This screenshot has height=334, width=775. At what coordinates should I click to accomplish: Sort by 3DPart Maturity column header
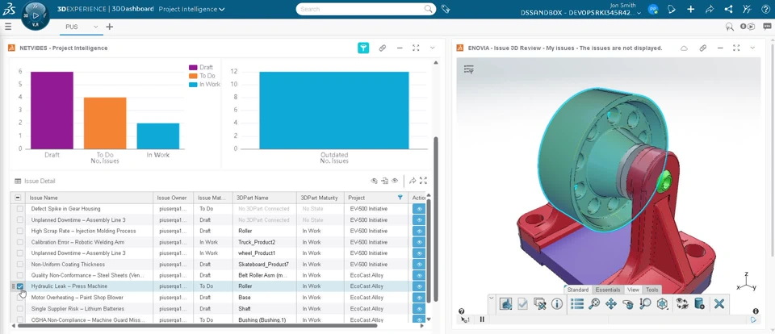319,198
